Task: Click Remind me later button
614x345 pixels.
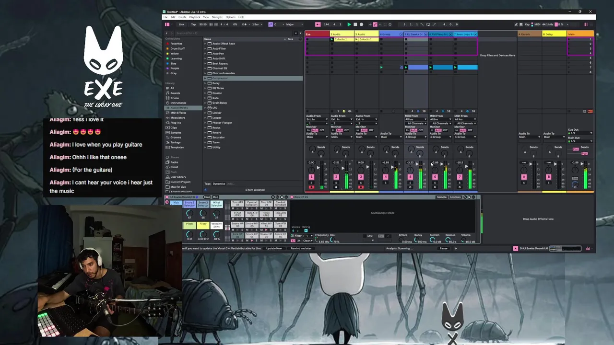Action: (301, 248)
